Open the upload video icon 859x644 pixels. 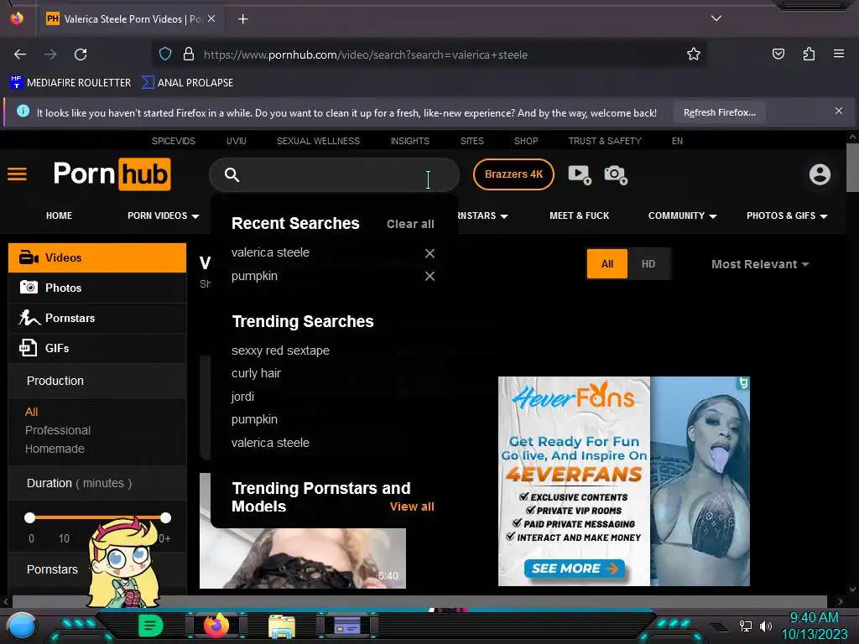580,174
